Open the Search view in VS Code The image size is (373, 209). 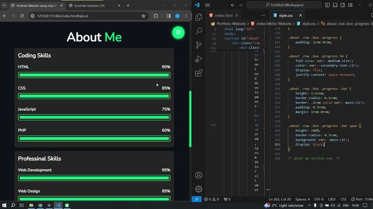199,31
